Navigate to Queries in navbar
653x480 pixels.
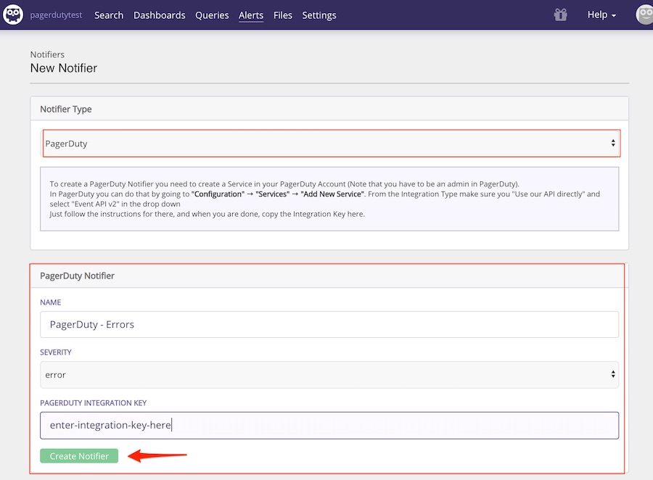pos(212,15)
